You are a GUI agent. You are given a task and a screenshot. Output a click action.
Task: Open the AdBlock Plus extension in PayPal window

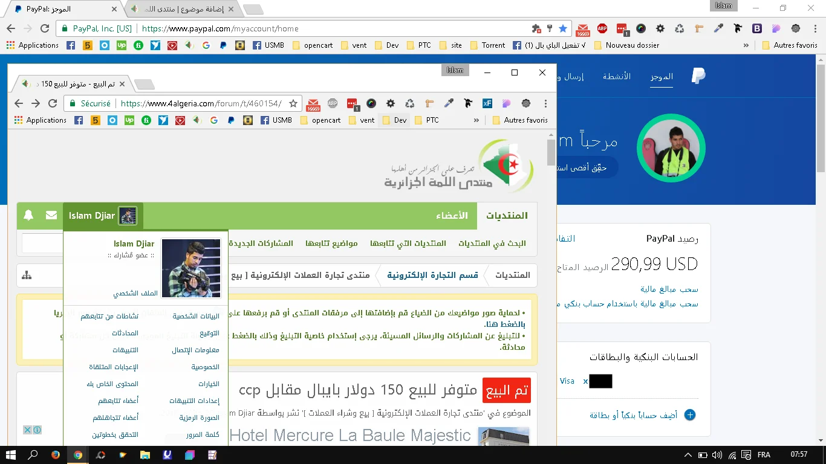[602, 28]
